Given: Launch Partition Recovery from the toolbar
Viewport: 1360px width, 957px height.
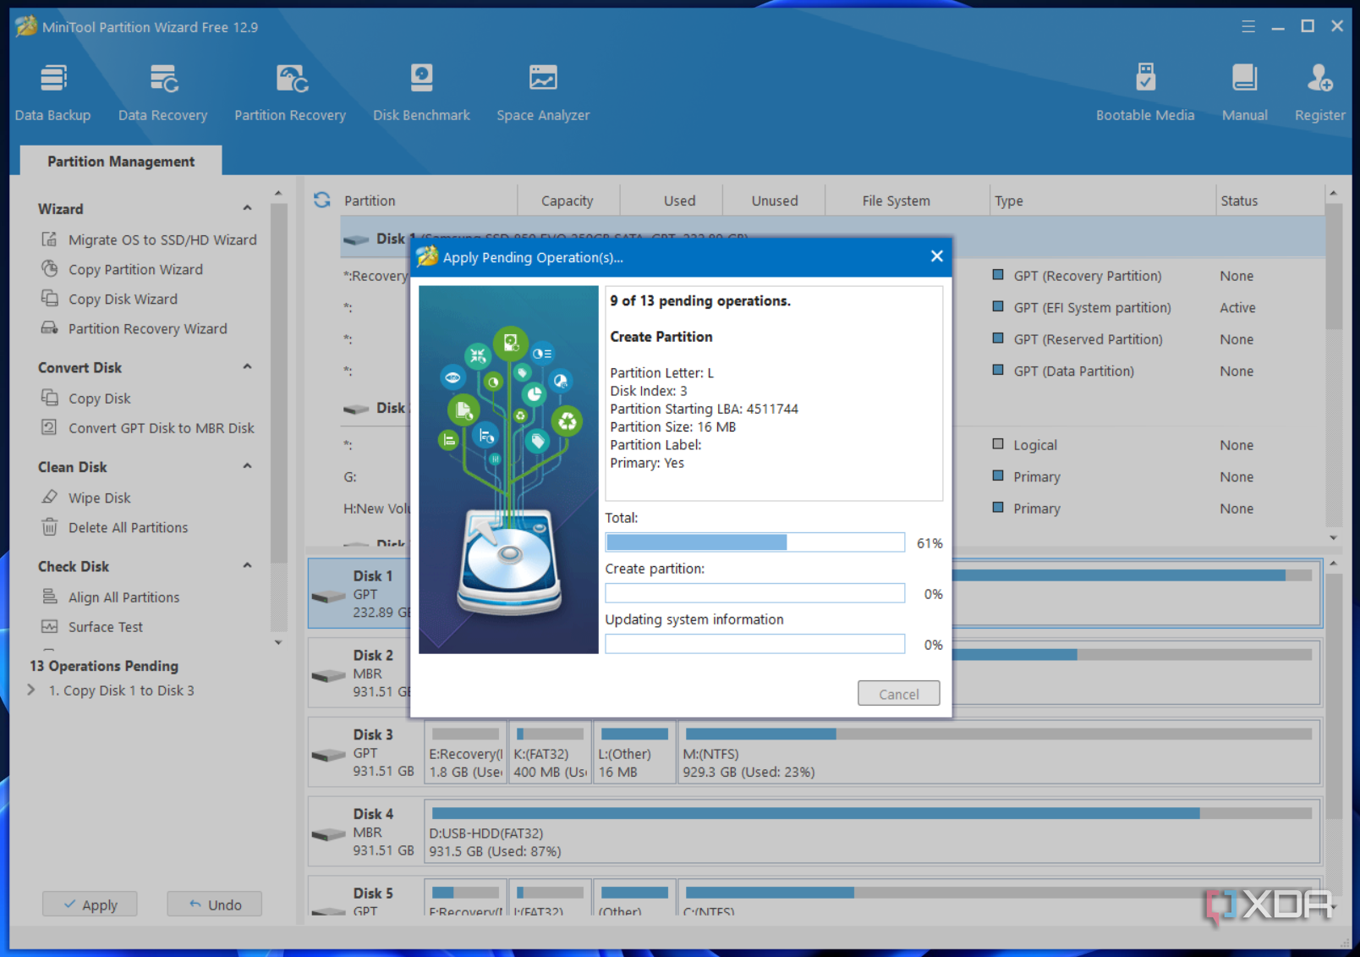Looking at the screenshot, I should [290, 93].
